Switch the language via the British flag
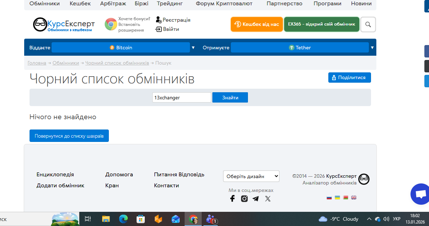This screenshot has width=429, height=226. [354, 198]
